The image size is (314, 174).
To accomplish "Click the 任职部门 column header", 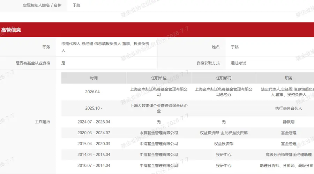I will 224,78.
